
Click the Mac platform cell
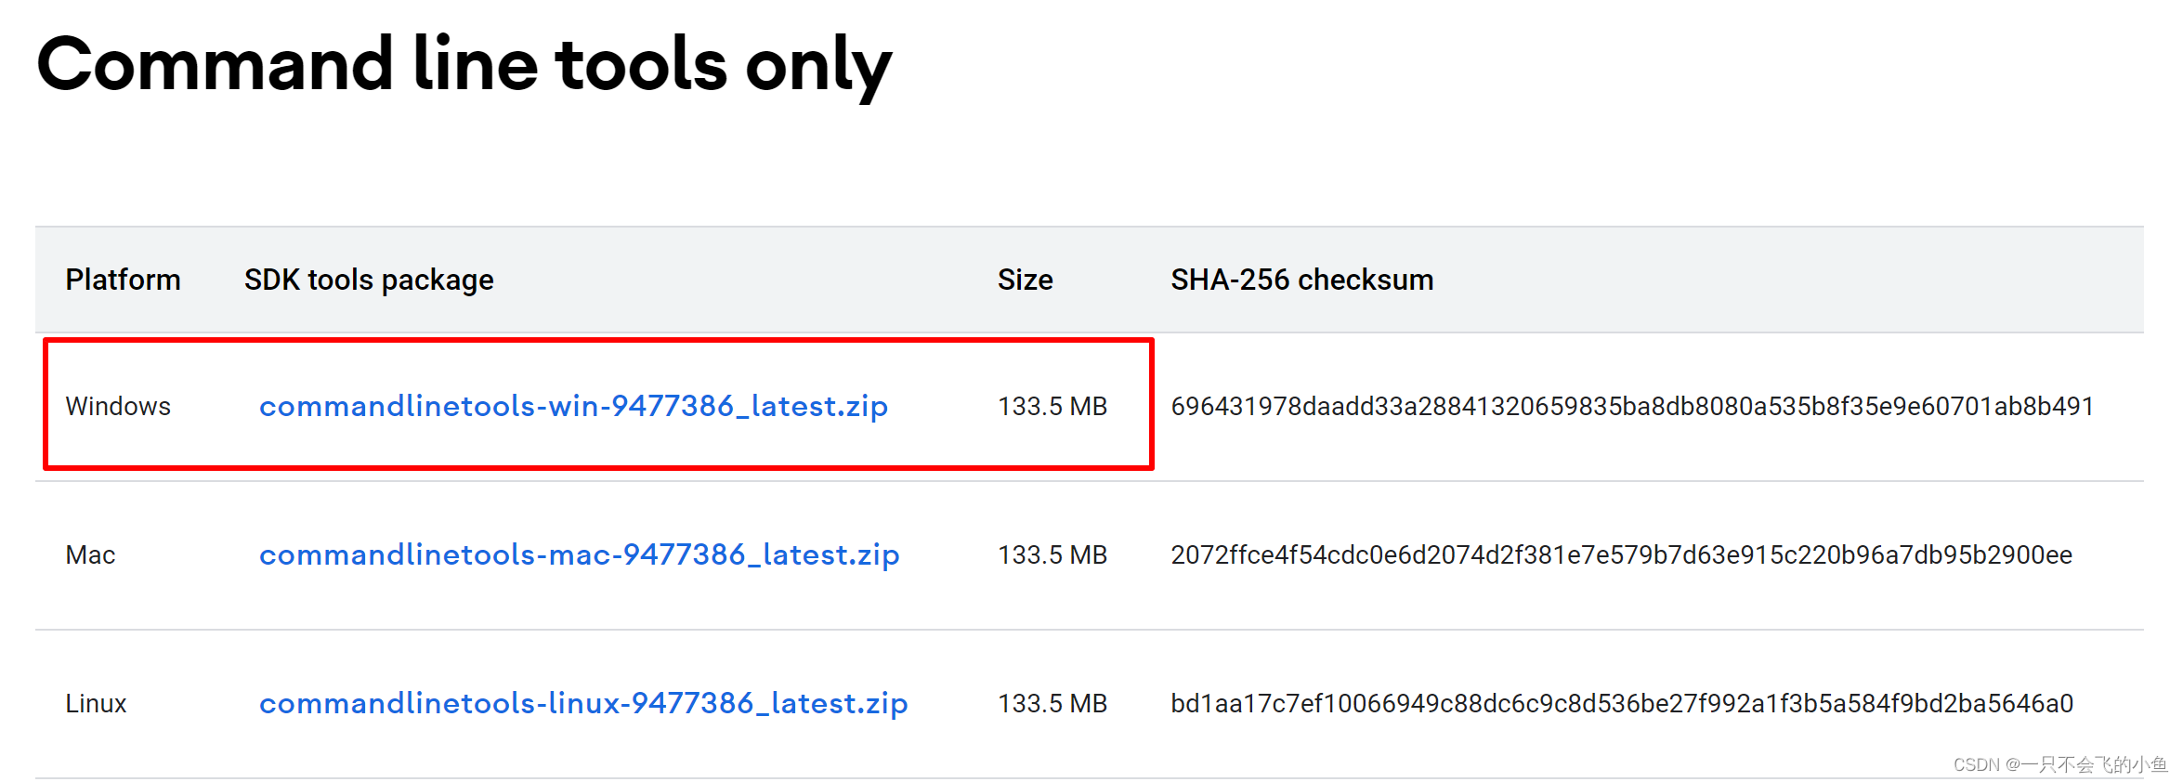(x=90, y=554)
